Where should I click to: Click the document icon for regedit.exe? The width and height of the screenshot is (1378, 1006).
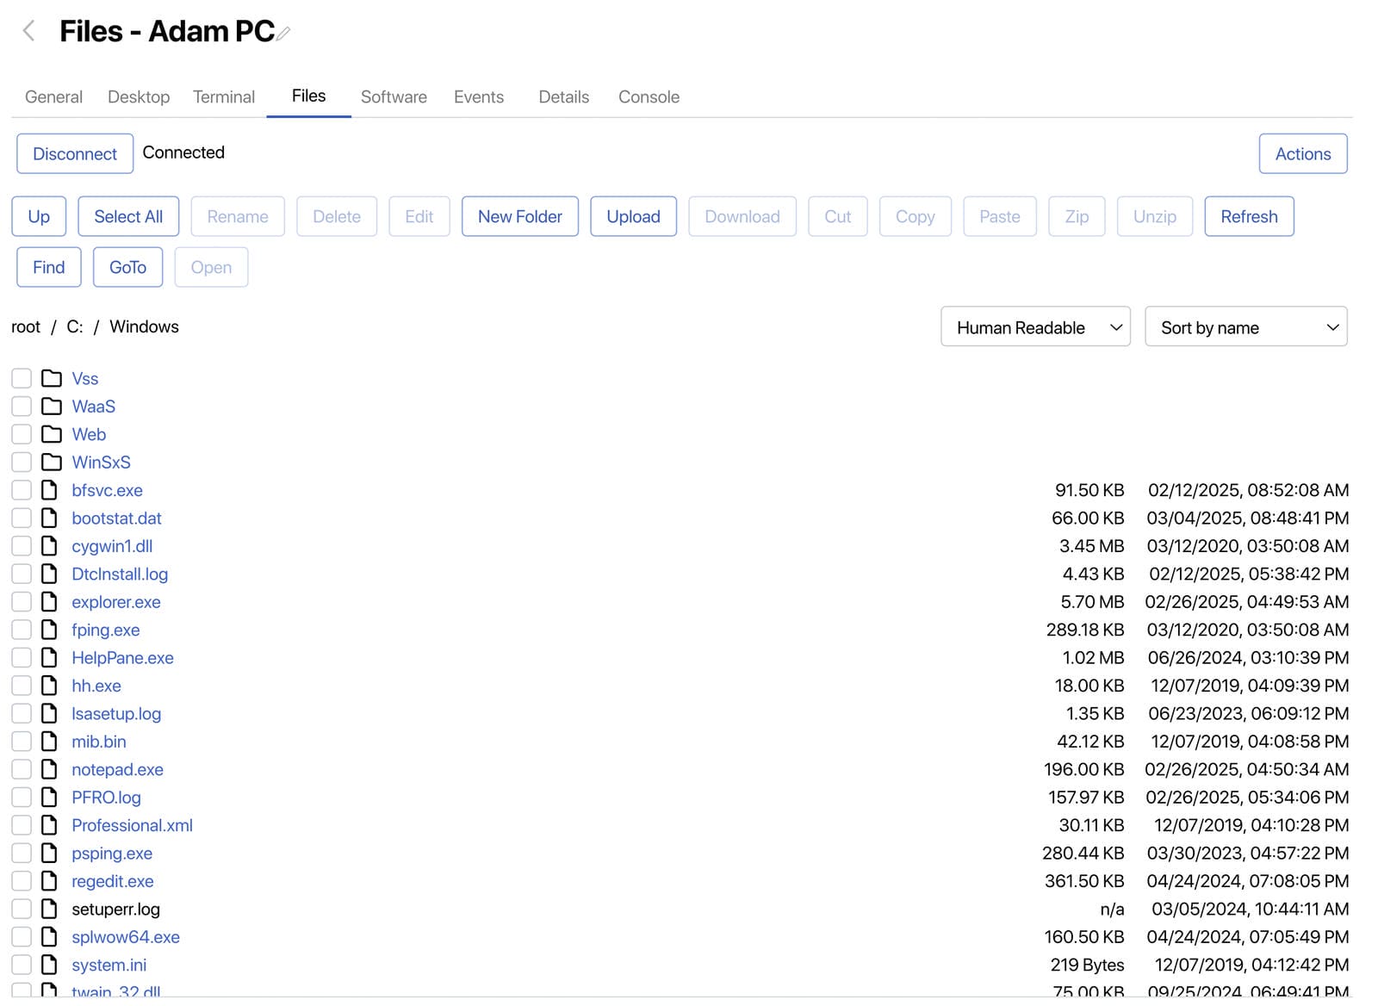tap(50, 881)
